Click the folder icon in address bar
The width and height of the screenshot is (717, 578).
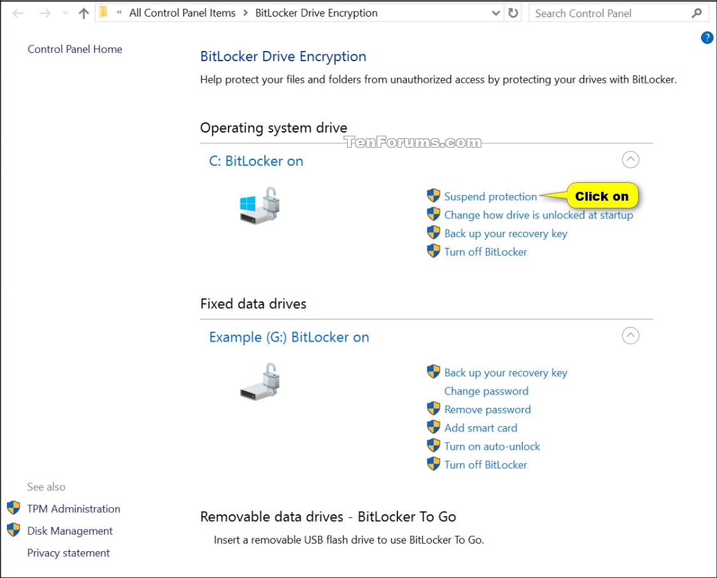pos(104,12)
